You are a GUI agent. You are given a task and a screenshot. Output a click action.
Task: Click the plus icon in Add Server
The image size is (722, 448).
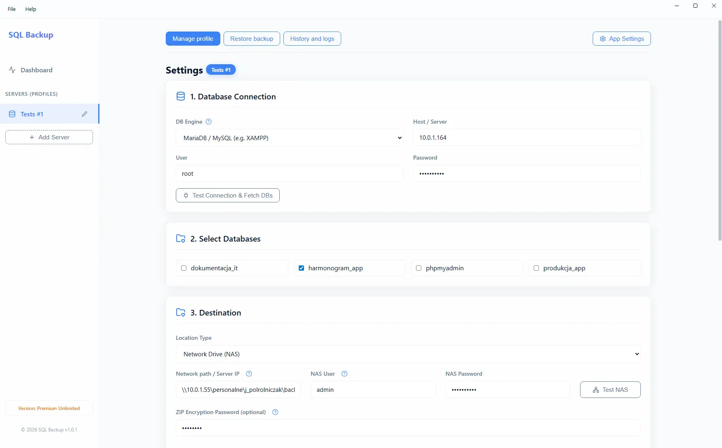[x=32, y=137]
